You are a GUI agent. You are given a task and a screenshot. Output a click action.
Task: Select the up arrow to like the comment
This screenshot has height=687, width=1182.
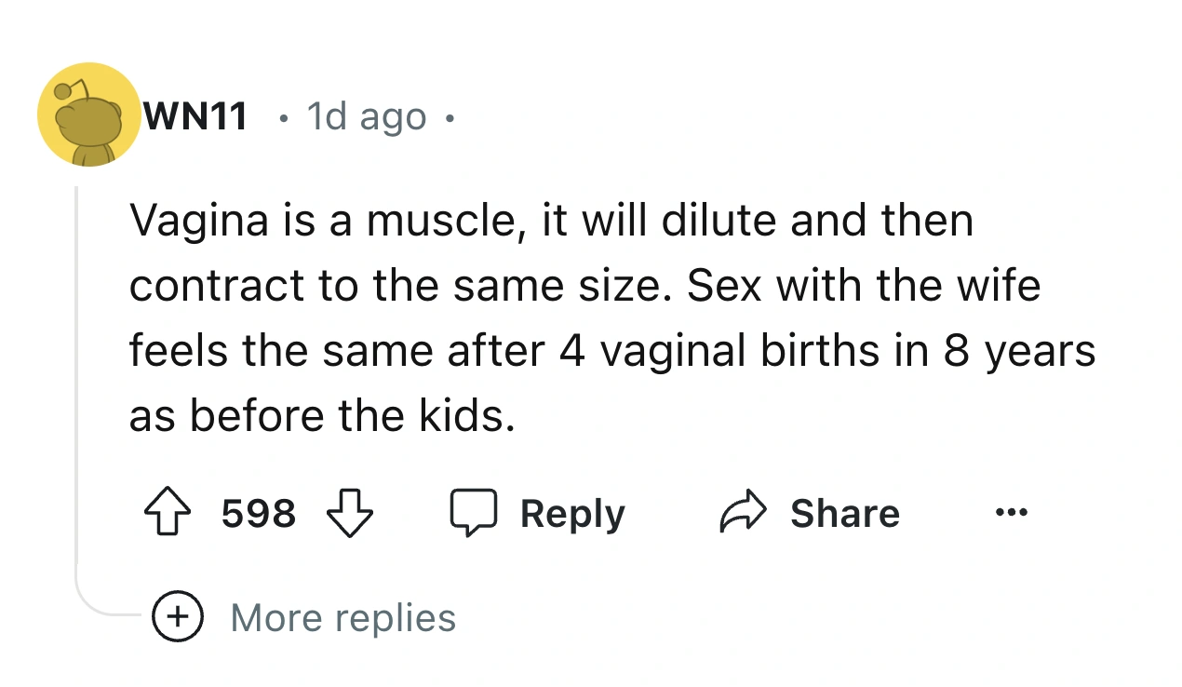[166, 511]
